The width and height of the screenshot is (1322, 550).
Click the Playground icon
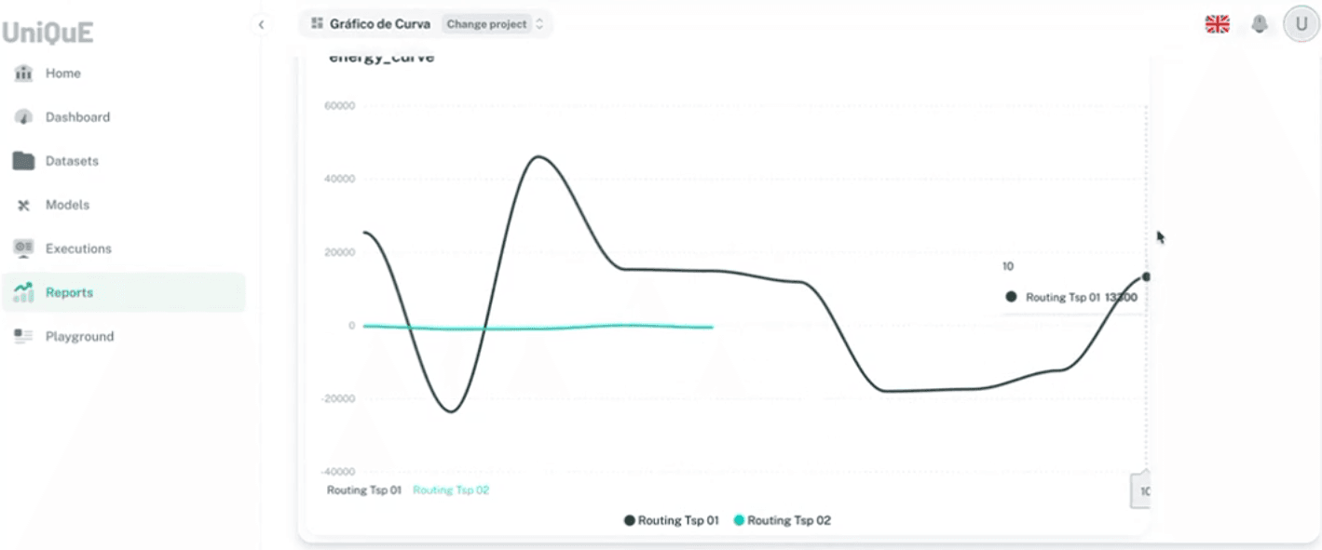click(24, 336)
